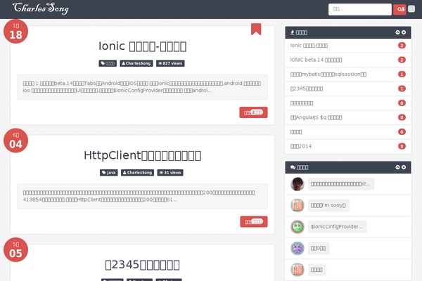This screenshot has height=281, width=422.
Task: Open sidebar entry containing 2345
Action: 307,89
